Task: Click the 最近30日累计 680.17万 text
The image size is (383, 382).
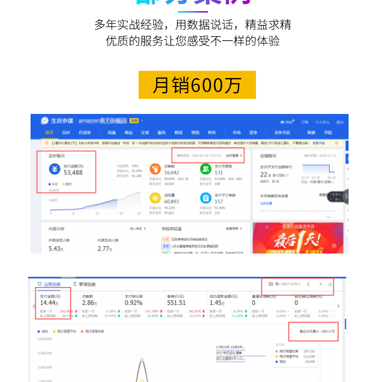Action: (x=317, y=332)
